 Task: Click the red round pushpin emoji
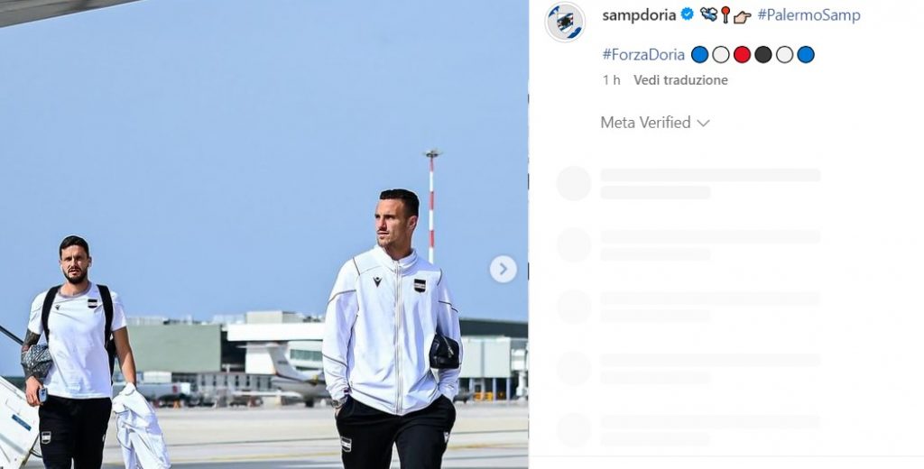pos(725,14)
